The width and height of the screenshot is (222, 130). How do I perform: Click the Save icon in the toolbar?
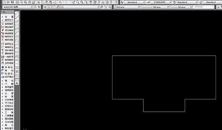coord(12,2)
